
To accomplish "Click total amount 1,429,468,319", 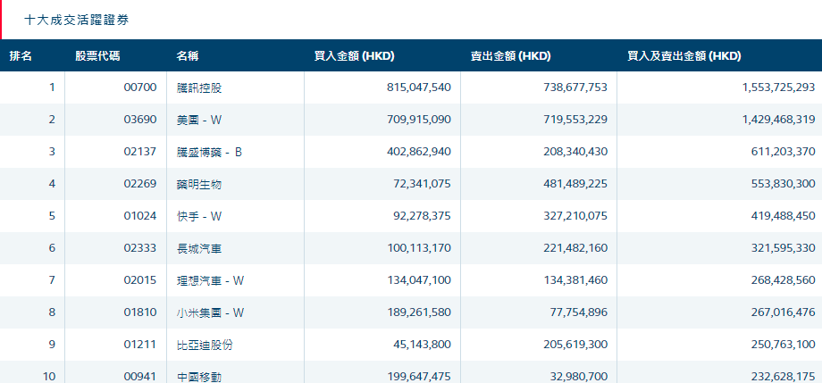I will 778,120.
